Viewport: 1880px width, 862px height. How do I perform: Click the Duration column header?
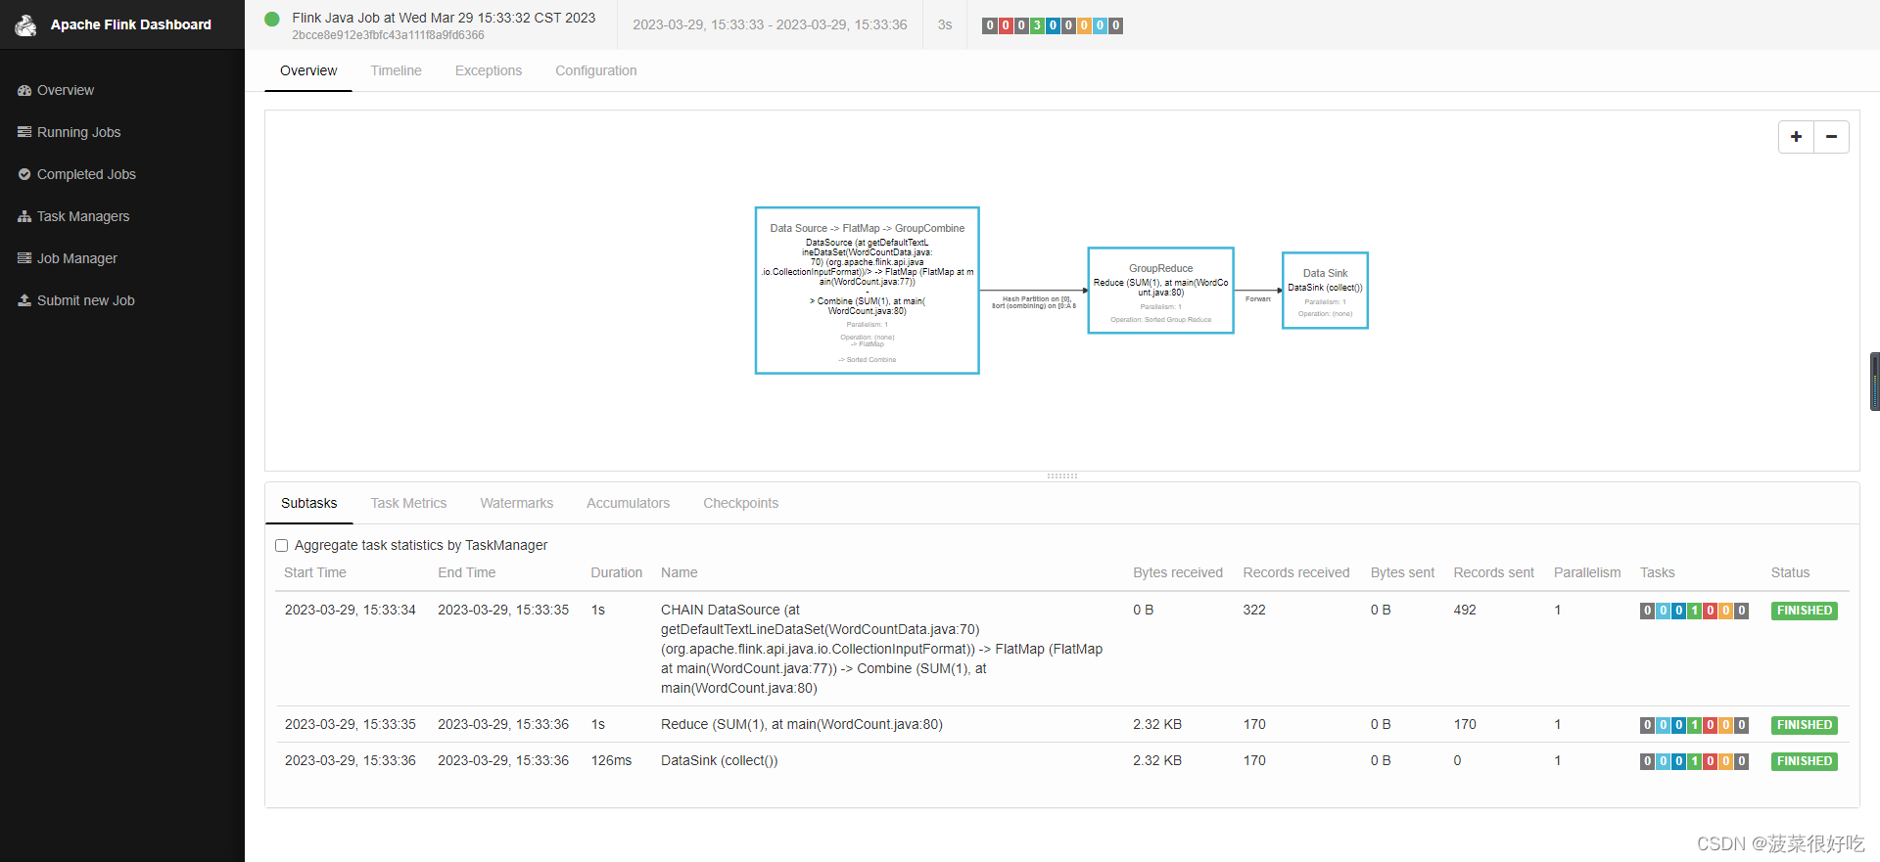coord(617,573)
